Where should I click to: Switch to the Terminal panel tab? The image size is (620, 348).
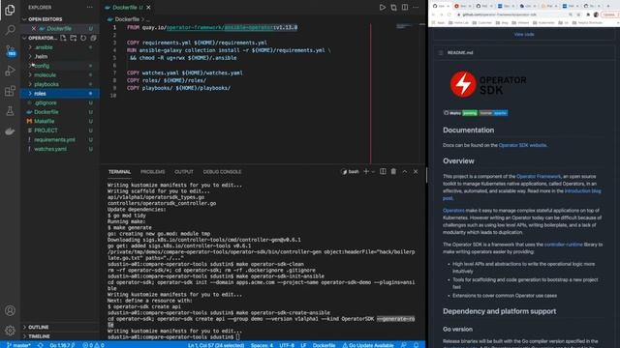[119, 172]
